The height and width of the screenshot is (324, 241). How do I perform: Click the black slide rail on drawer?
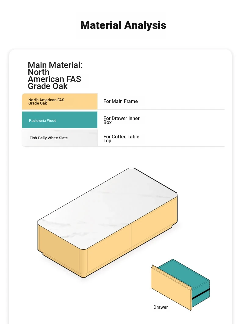coord(201,294)
